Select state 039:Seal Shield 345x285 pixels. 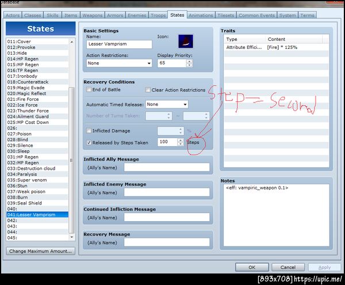pyautogui.click(x=37, y=203)
